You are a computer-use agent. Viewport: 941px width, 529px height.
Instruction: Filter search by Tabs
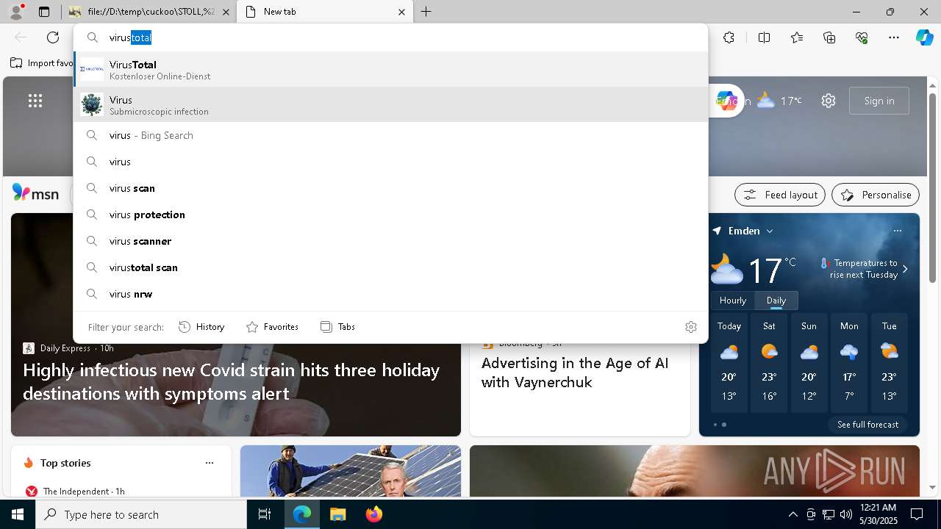pos(338,327)
